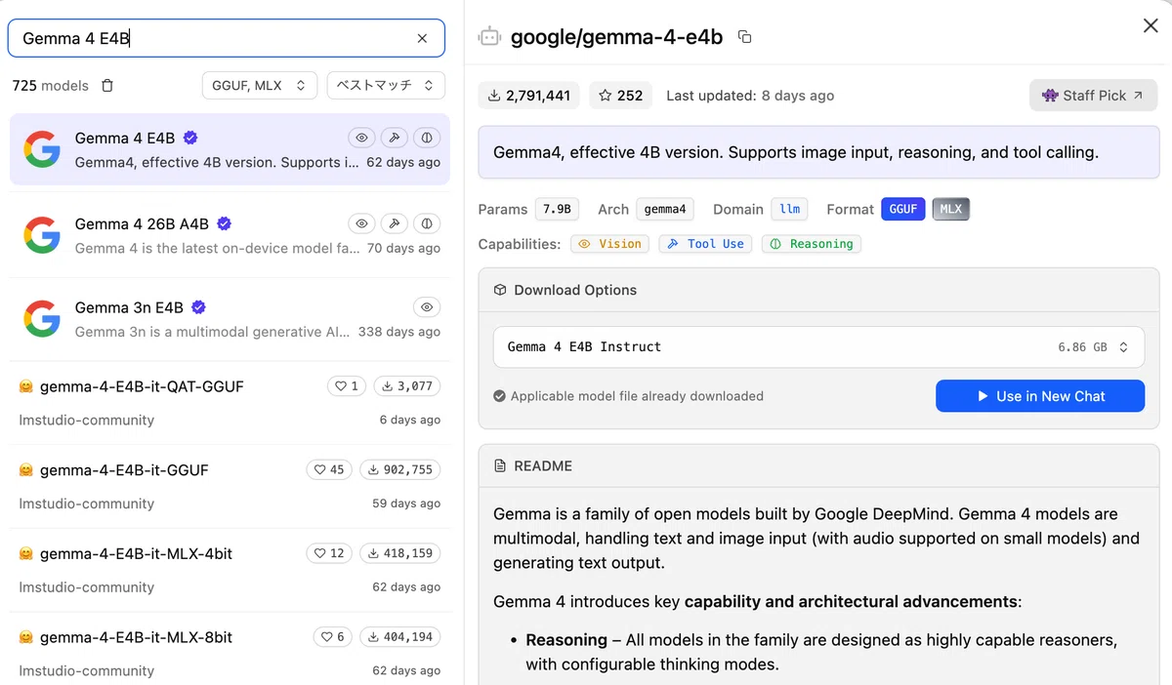This screenshot has width=1172, height=685.
Task: Close the model details panel
Action: click(1151, 26)
